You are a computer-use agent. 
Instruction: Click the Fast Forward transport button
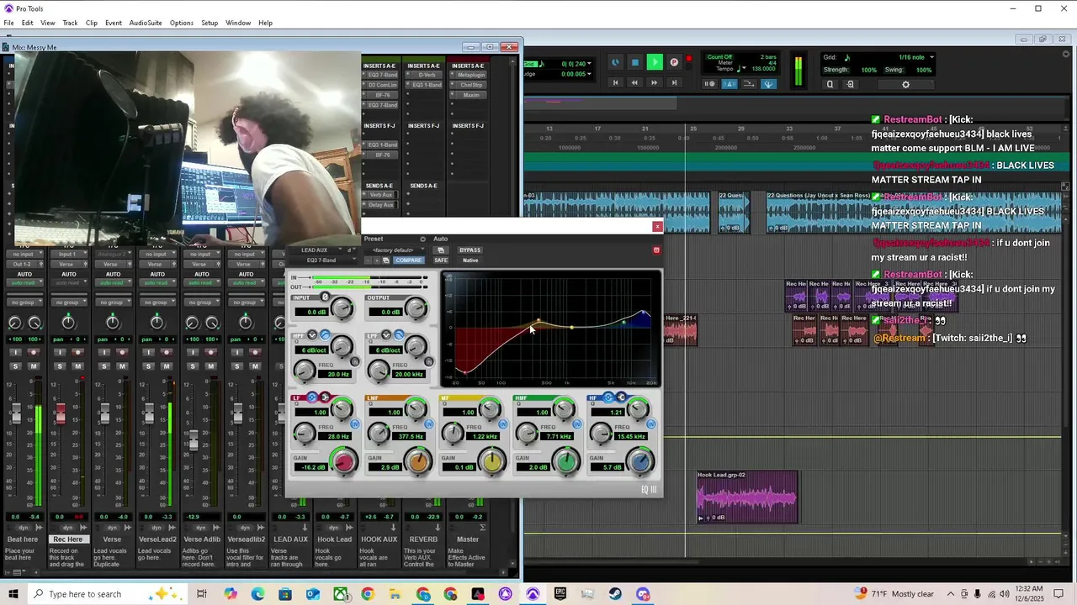point(654,82)
